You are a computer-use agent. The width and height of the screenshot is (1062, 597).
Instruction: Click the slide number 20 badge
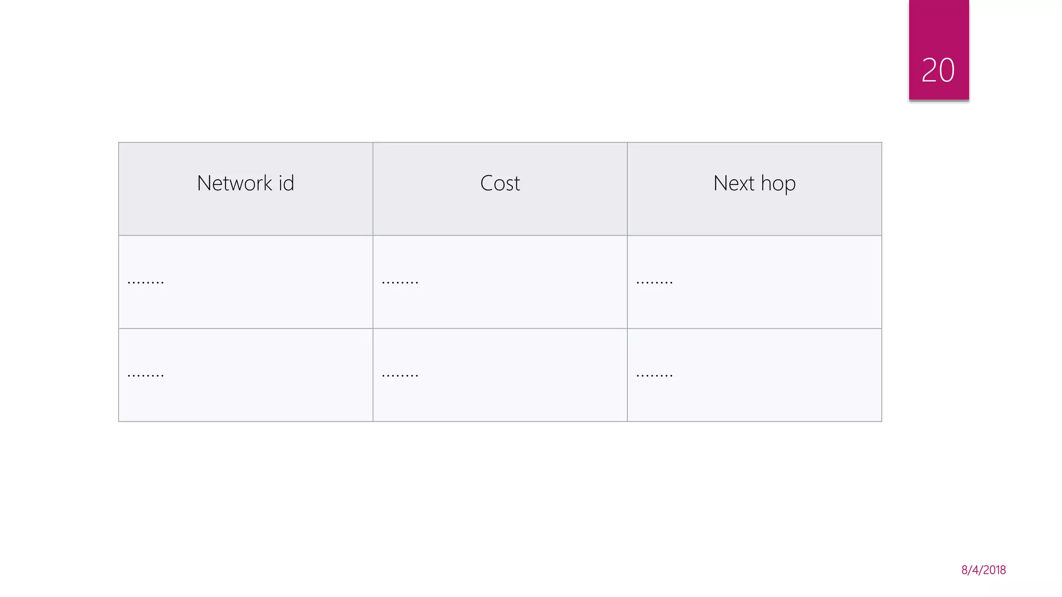938,70
